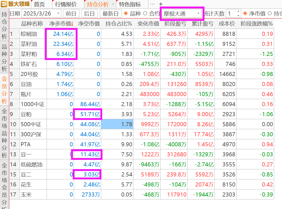Select the 花生 row name
This screenshot has height=209, width=282.
pos(26,185)
